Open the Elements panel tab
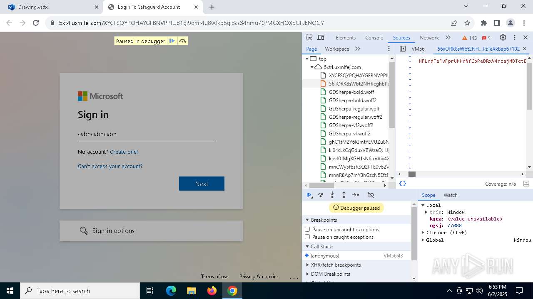 tap(346, 37)
